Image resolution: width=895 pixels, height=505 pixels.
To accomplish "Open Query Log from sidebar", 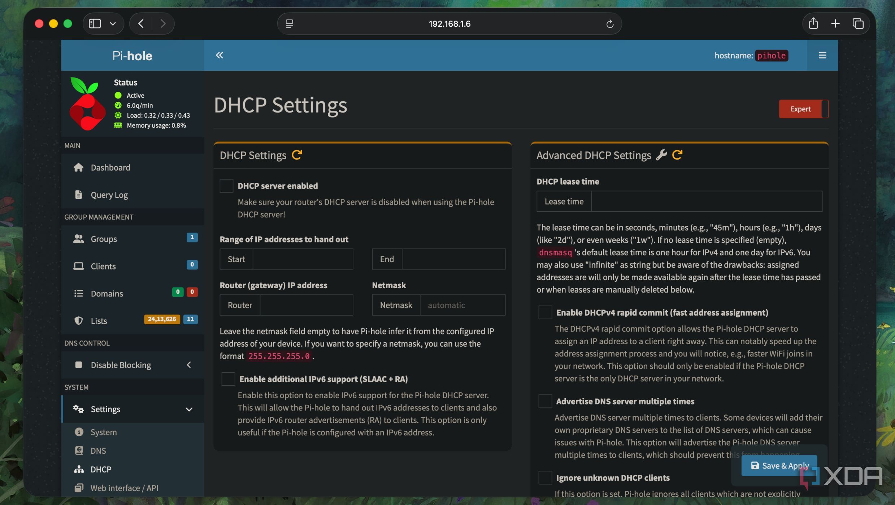I will coord(132,195).
